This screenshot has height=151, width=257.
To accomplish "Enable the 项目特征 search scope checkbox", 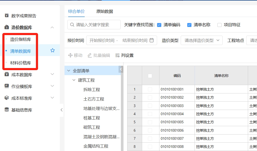I will 219,25.
